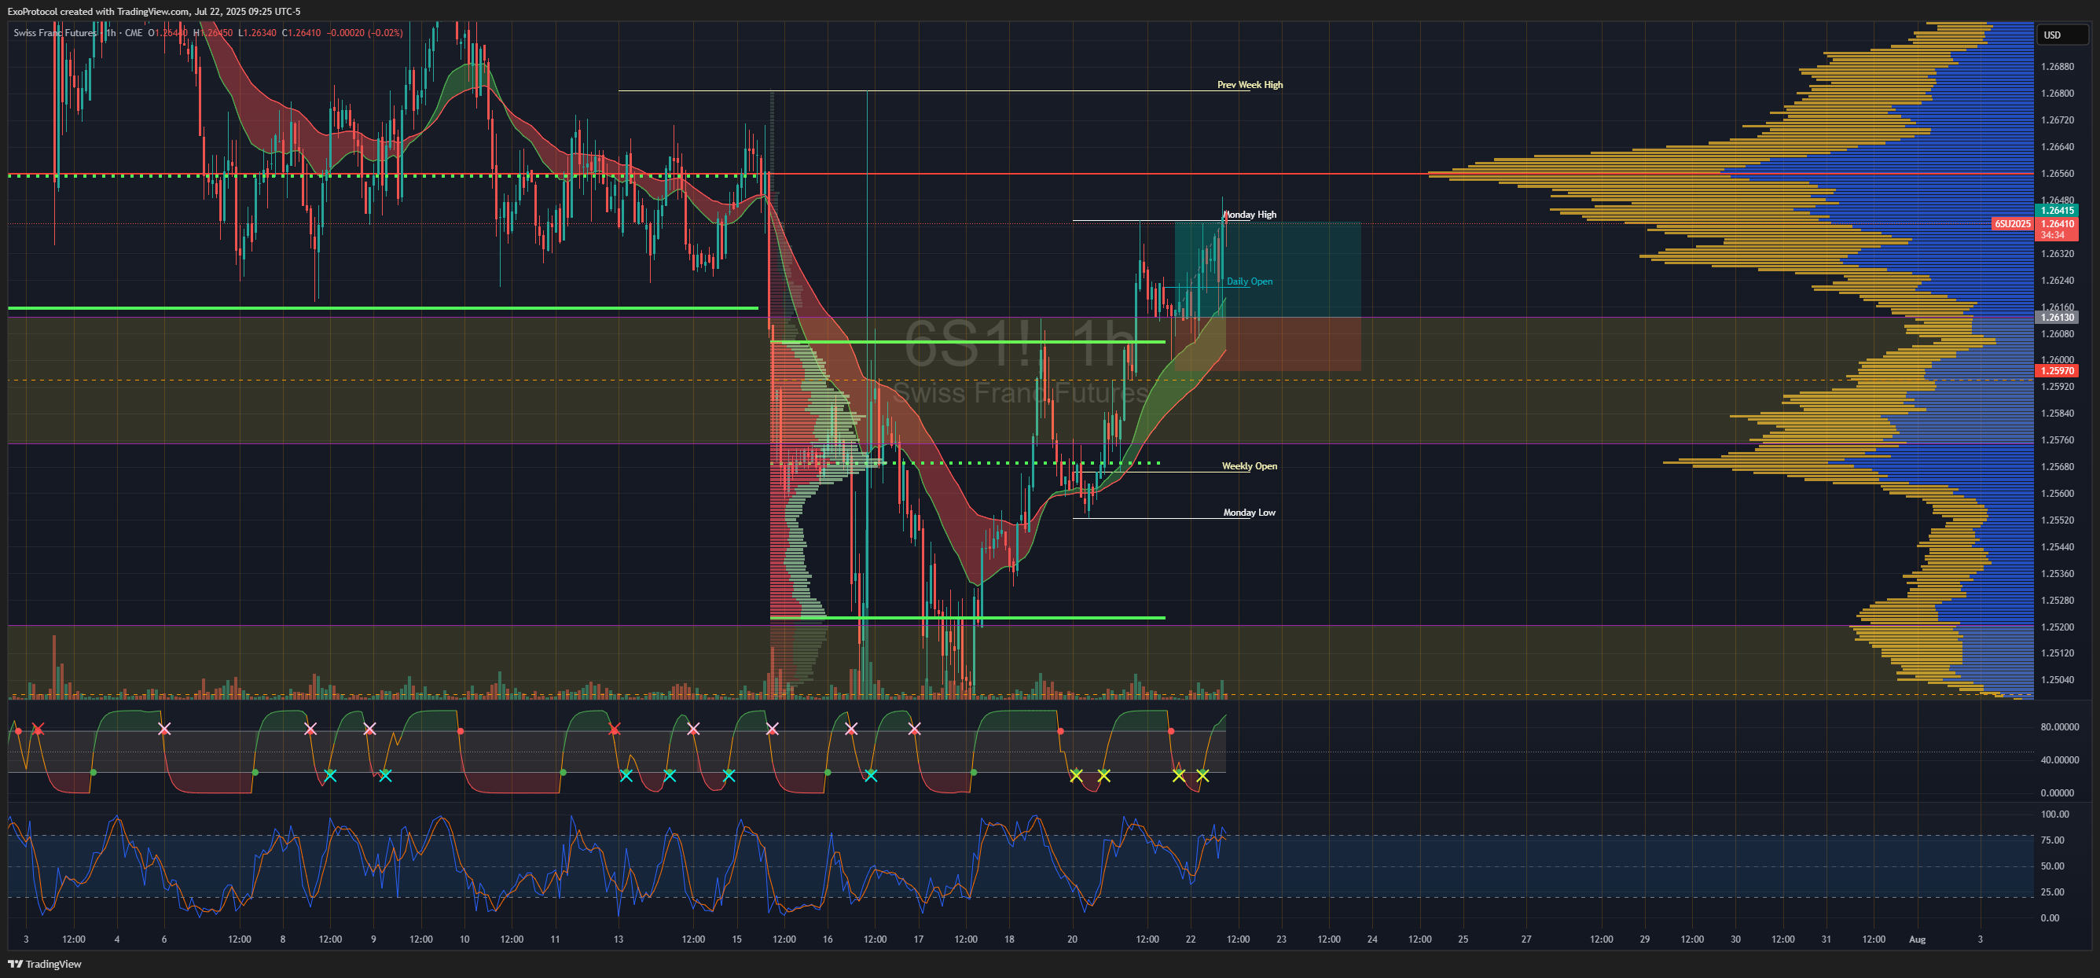
Task: Click the green 1.26415 price tag
Action: 2057,211
